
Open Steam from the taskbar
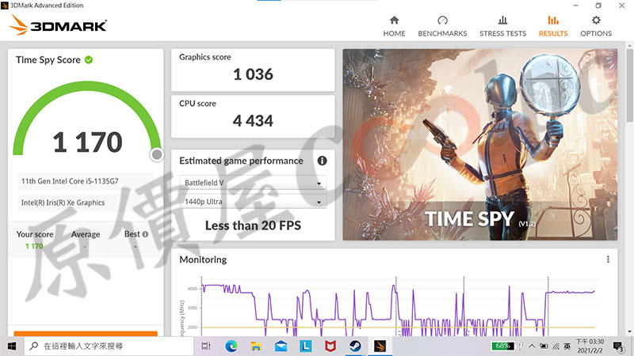pos(355,346)
